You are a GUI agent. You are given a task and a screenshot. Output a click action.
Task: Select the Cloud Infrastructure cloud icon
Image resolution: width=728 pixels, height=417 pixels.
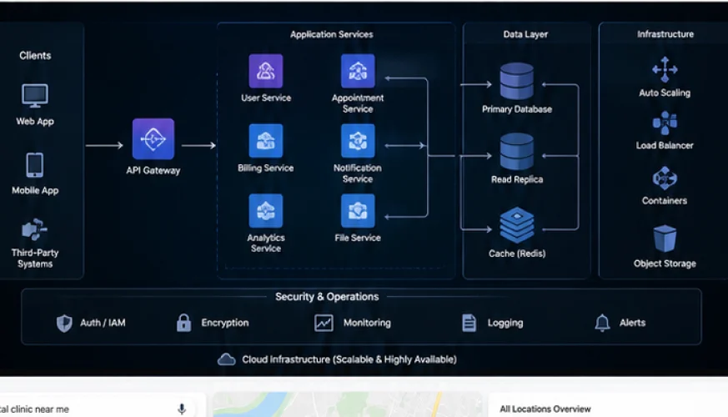(227, 359)
